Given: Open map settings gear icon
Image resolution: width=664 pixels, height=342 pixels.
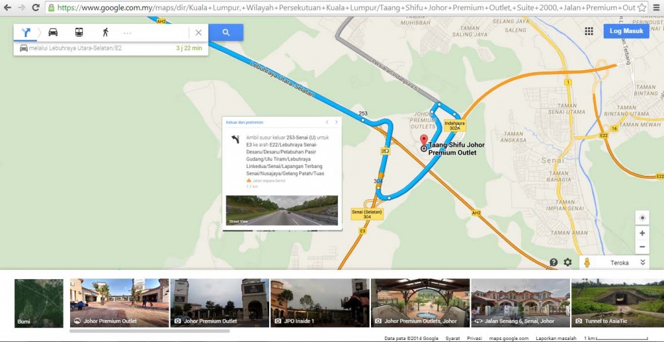Looking at the screenshot, I should click(x=567, y=262).
